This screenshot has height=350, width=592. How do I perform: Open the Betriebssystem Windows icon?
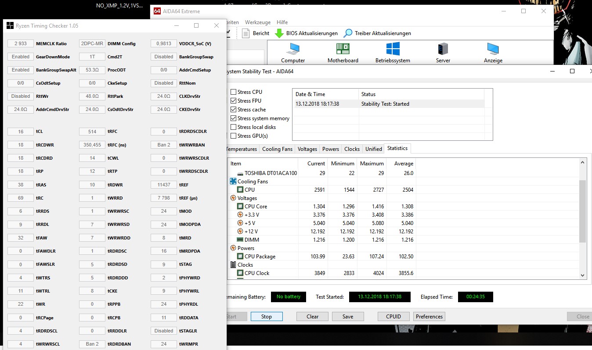(x=393, y=49)
